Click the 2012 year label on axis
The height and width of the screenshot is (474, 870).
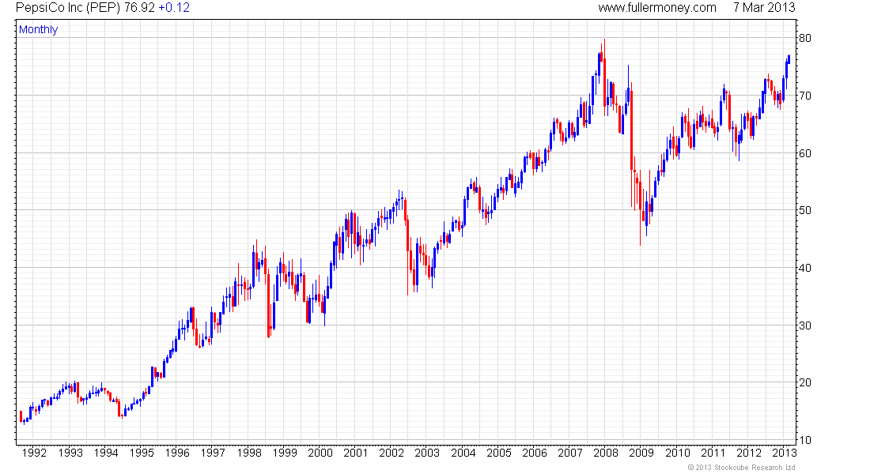pos(749,453)
